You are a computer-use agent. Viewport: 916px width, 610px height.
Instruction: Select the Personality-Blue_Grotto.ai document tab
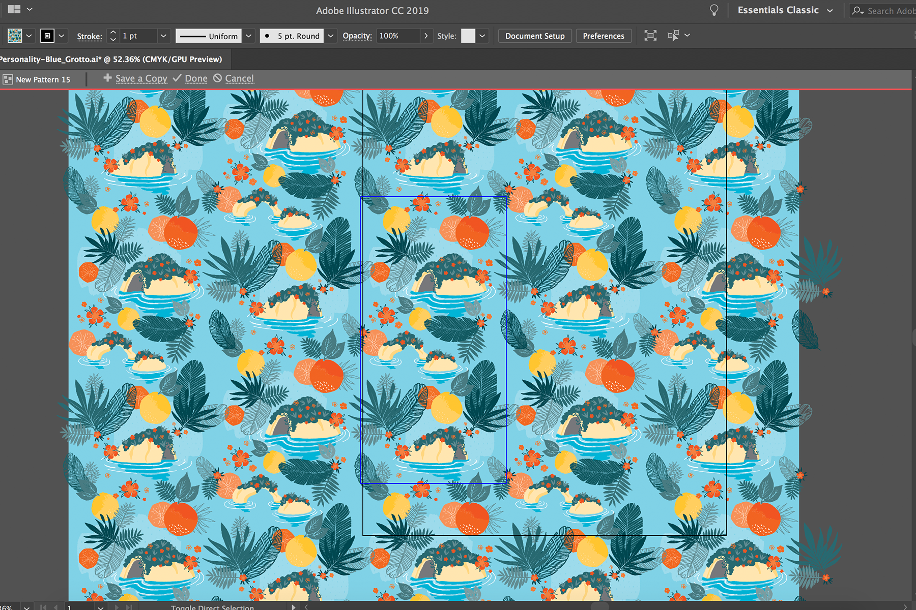[111, 59]
